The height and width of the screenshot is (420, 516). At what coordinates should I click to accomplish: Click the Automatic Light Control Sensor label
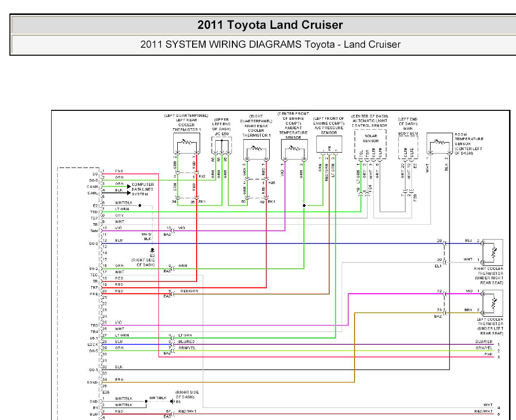[x=369, y=121]
